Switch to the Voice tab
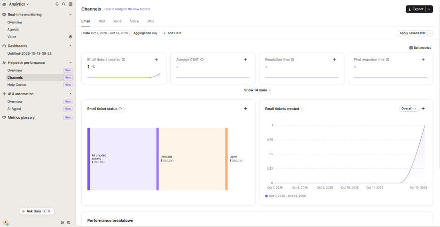Image resolution: width=440 pixels, height=227 pixels. pos(134,21)
